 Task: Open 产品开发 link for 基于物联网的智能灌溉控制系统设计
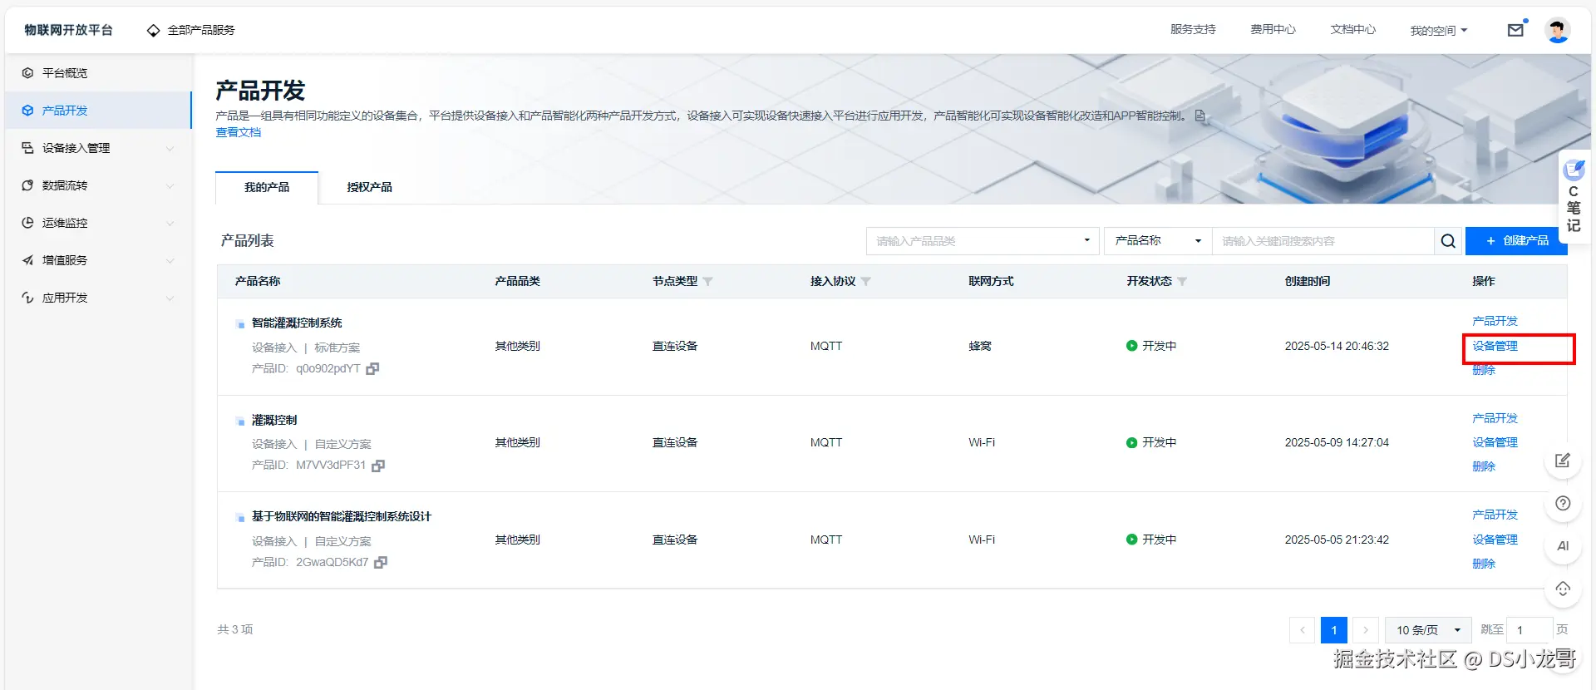point(1495,515)
